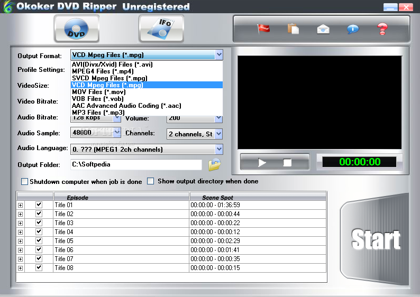
Task: Collapse the Output Format dropdown arrow
Action: coord(219,55)
